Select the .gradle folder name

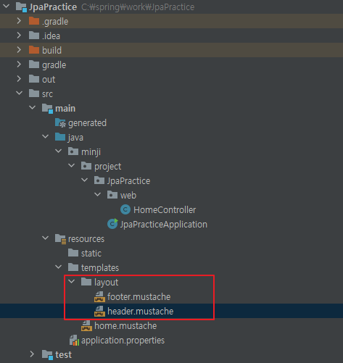[55, 22]
